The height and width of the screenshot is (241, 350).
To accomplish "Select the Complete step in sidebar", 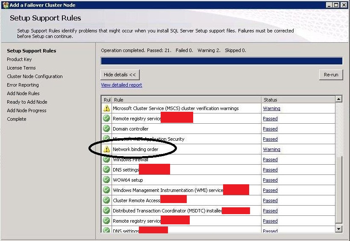I will click(17, 119).
